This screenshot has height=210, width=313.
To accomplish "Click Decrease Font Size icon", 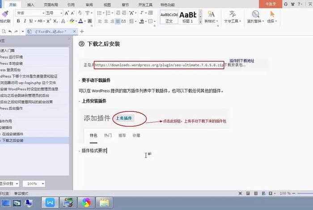I will [x=72, y=13].
